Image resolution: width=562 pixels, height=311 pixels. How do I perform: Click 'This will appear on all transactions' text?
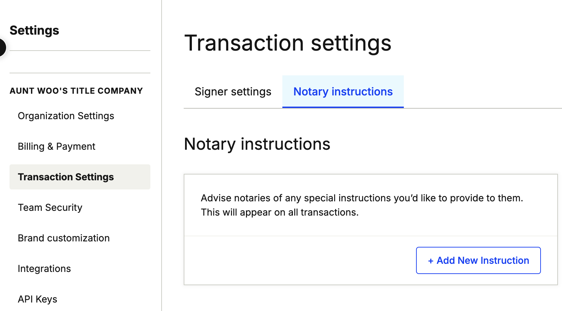[280, 212]
